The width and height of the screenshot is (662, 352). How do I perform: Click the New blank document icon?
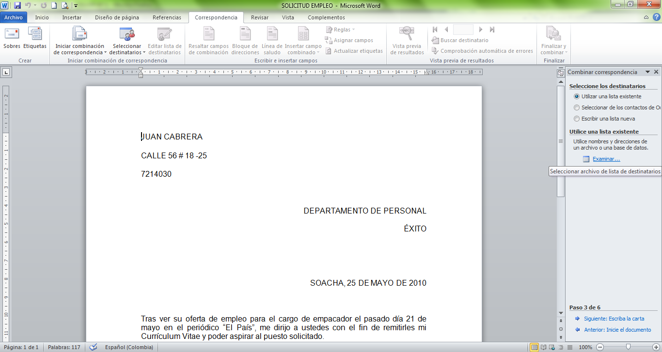(54, 6)
